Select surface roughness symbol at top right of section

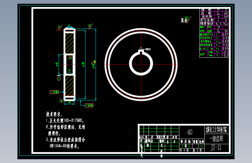(x=90, y=26)
